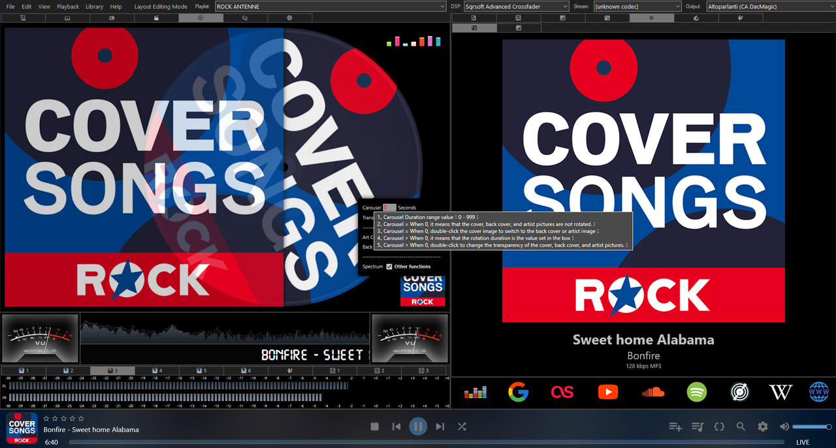The image size is (836, 448).
Task: Open the Playlist dropdown showing ROCK ANTENNE
Action: [x=330, y=7]
